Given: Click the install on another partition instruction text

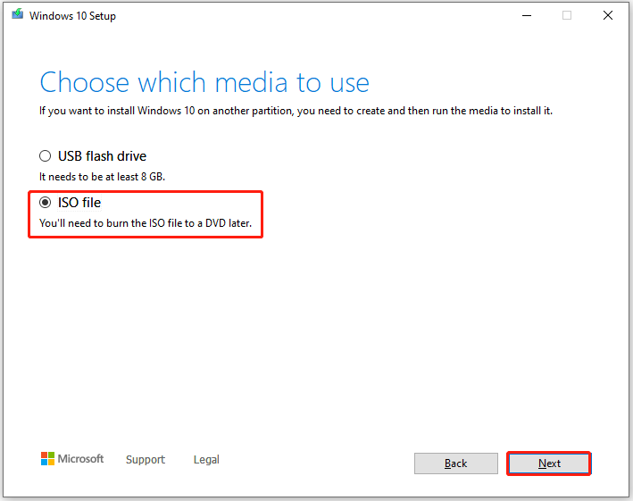Looking at the screenshot, I should 302,111.
